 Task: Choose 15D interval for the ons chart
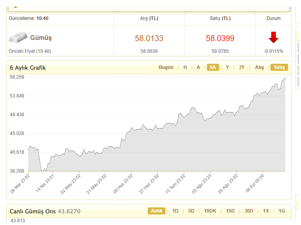click(x=230, y=211)
